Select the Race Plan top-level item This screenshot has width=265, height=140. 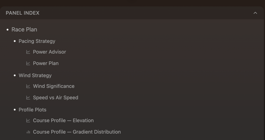tap(24, 29)
